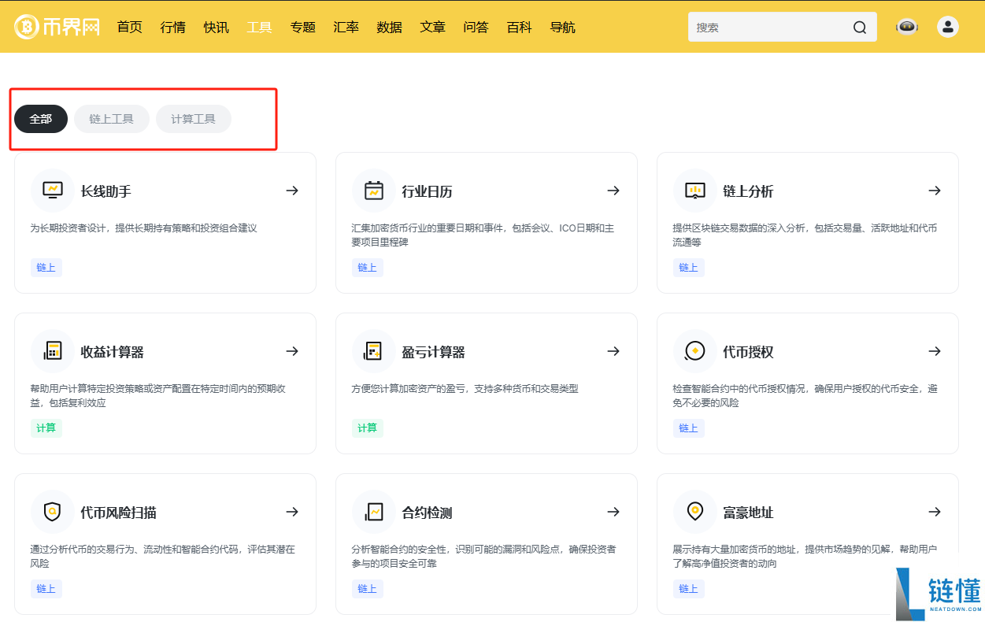Click the 盈亏计算器 icon
The width and height of the screenshot is (985, 622).
374,351
